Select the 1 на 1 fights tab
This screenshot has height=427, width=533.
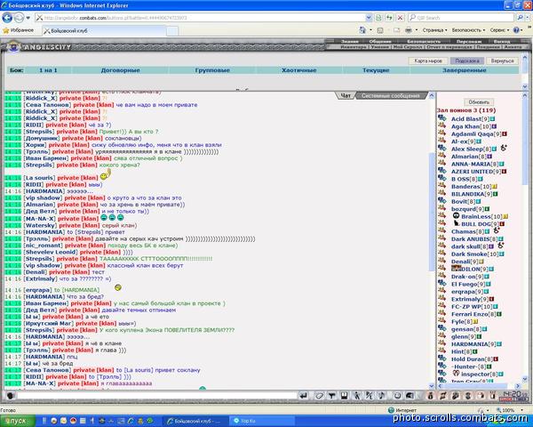tap(48, 70)
